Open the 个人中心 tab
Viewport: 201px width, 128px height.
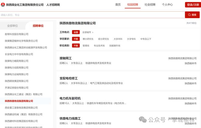(x=167, y=5)
